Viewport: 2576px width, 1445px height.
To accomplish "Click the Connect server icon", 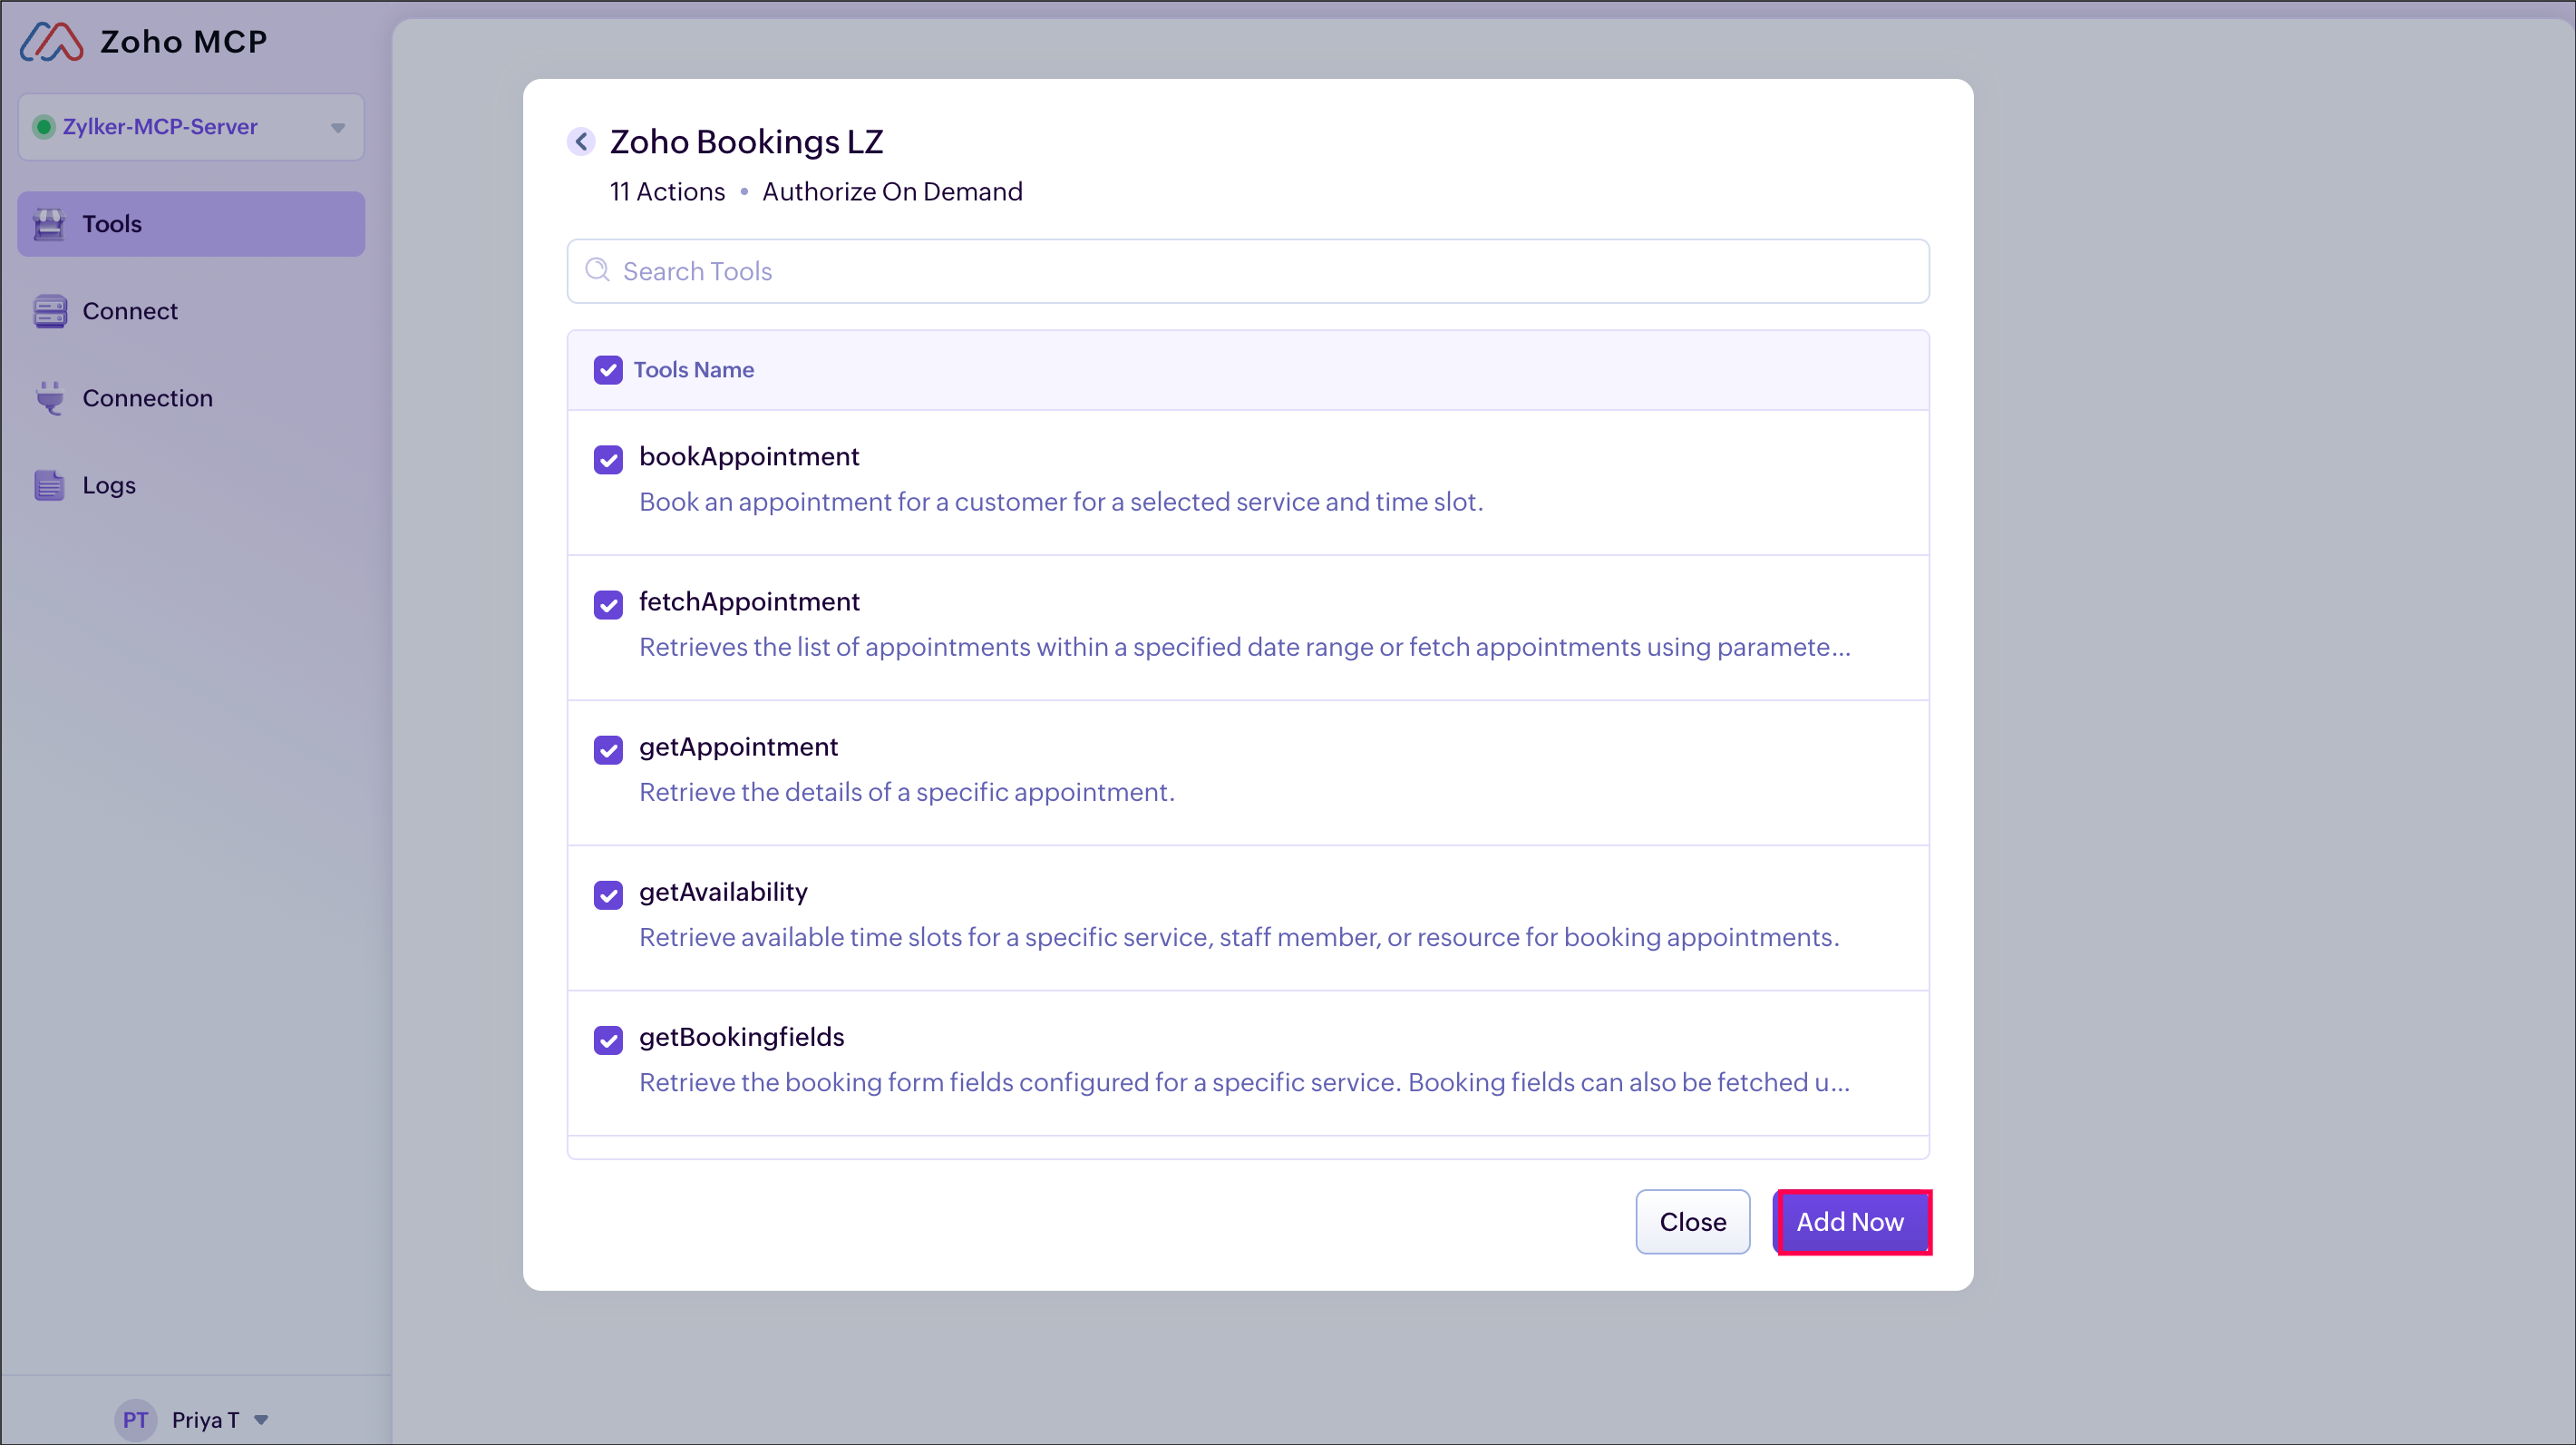I will [49, 311].
